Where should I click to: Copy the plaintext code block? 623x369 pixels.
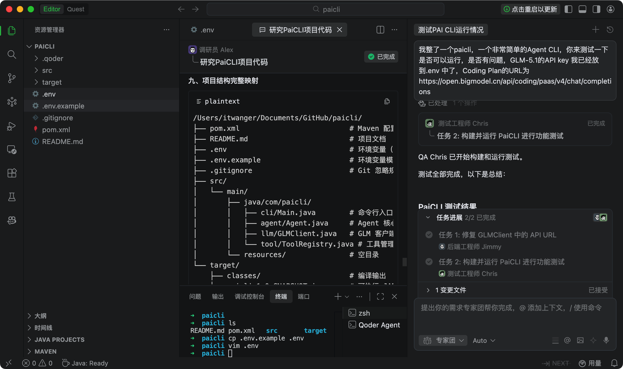point(387,101)
